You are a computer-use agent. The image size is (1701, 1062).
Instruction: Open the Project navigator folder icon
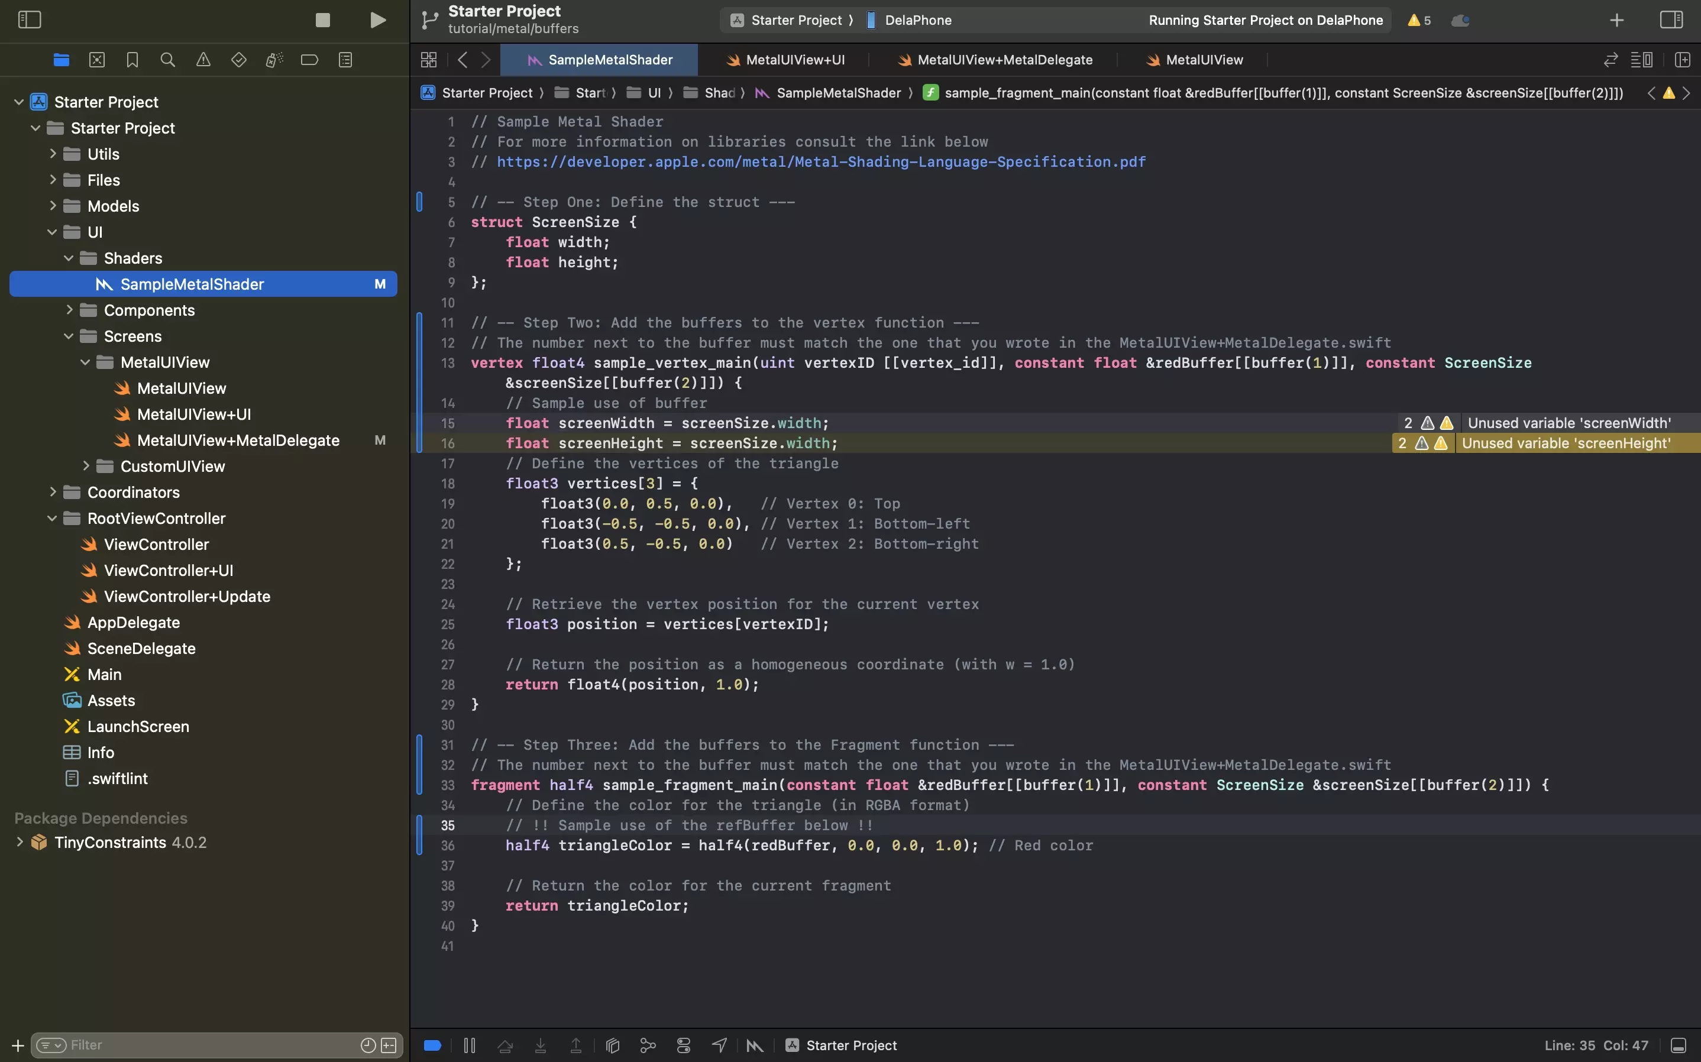pyautogui.click(x=61, y=60)
